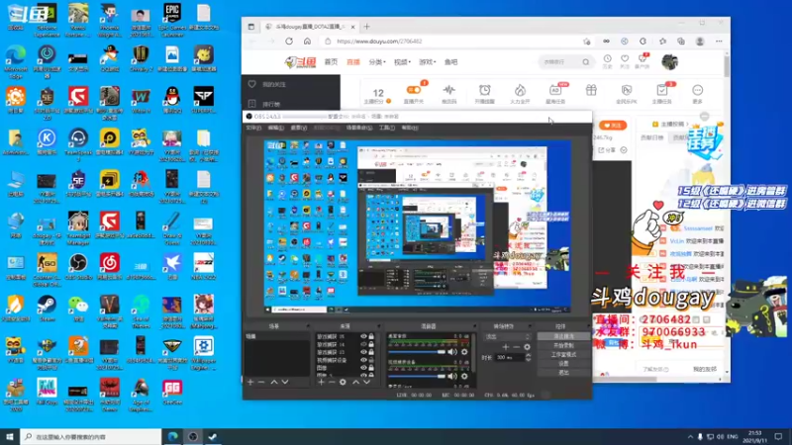Hide the display capture 13 source
Screen dimensions: 792x445
click(x=363, y=352)
